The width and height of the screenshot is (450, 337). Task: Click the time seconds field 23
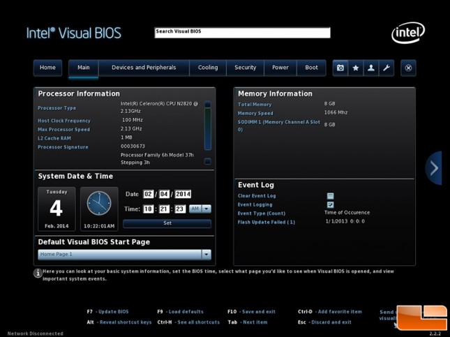point(180,209)
